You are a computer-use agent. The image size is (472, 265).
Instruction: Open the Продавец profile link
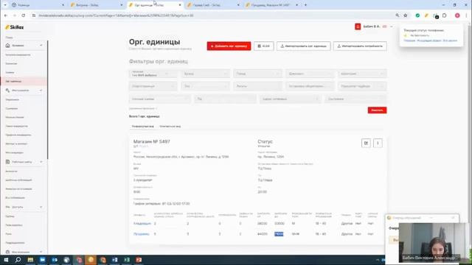coord(142,234)
